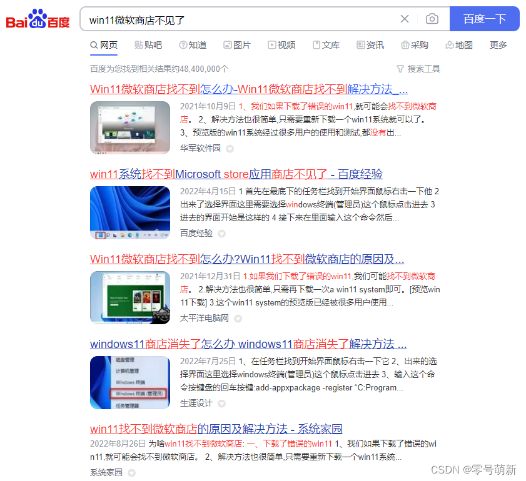
Task: Open the 地图 tab
Action: 459,45
